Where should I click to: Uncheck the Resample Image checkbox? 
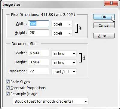[x=8, y=94]
